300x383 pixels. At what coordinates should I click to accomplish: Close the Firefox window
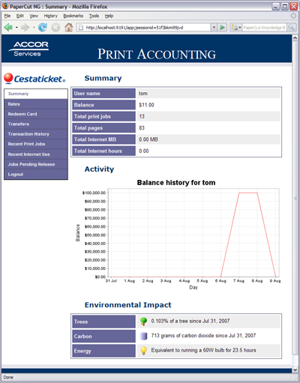pos(293,6)
